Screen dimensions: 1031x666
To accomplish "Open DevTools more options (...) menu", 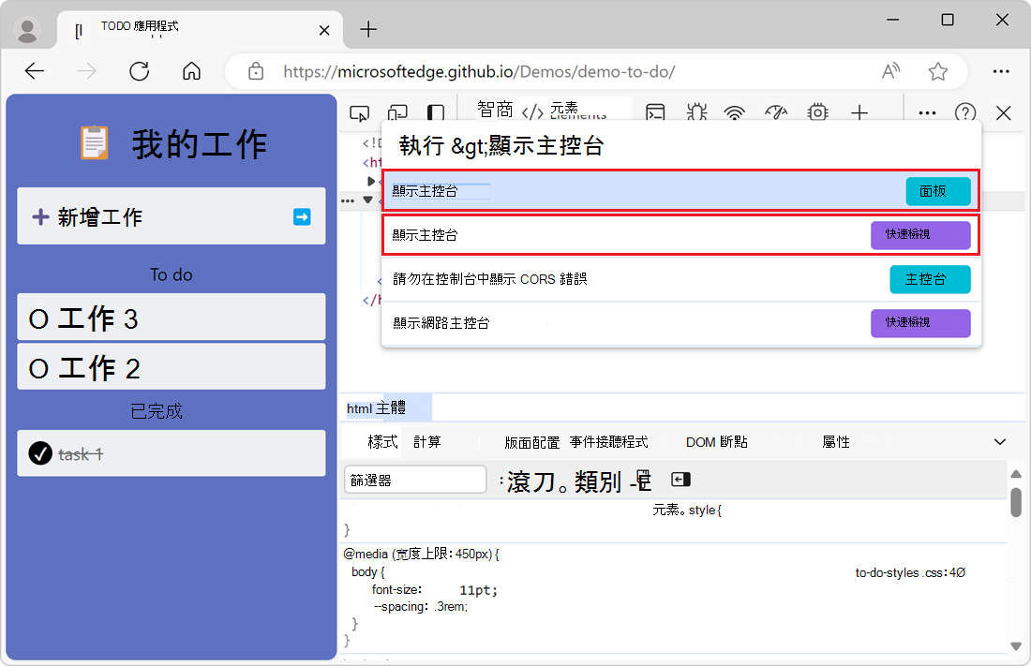I will click(x=926, y=112).
